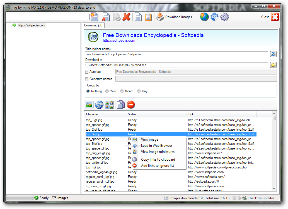Select the highlighted top_3.gif.jpg row
Viewport: 288px width, 209px height.
click(x=171, y=134)
